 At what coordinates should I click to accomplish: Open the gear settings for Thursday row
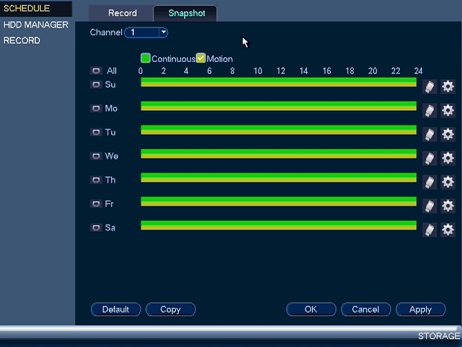(448, 182)
